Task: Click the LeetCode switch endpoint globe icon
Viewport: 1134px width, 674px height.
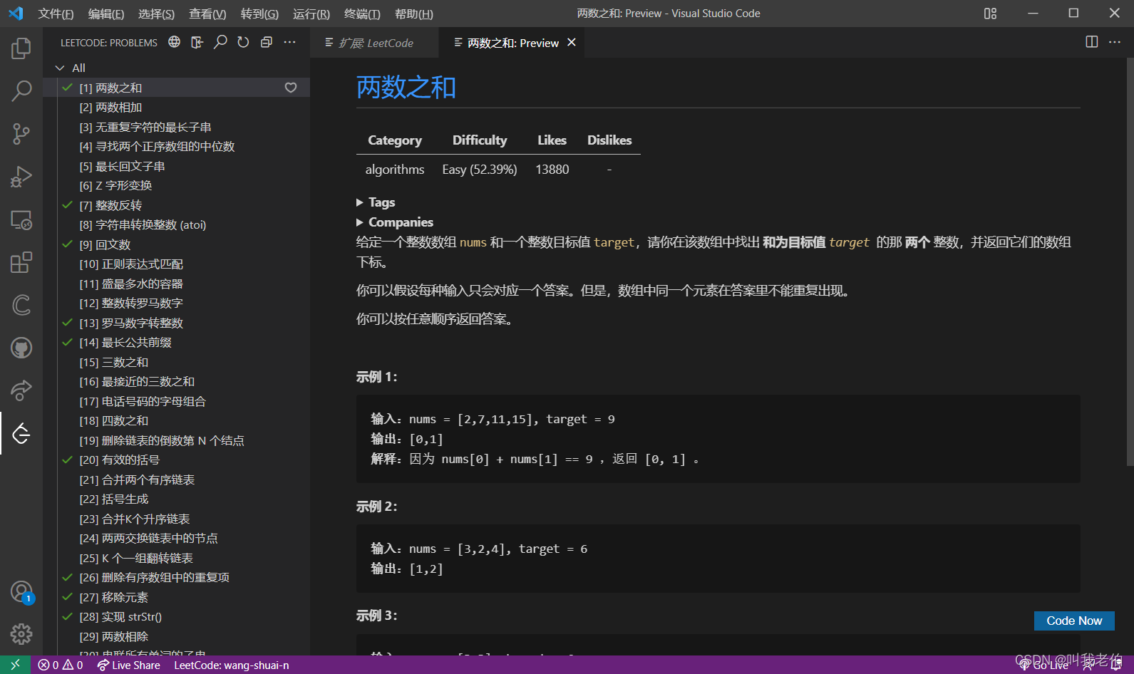Action: [x=174, y=42]
